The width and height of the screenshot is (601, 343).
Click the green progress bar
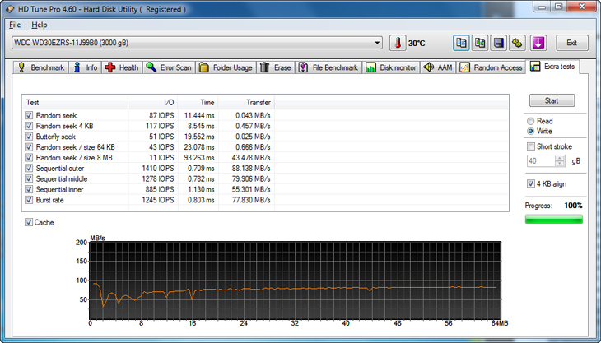pos(553,220)
